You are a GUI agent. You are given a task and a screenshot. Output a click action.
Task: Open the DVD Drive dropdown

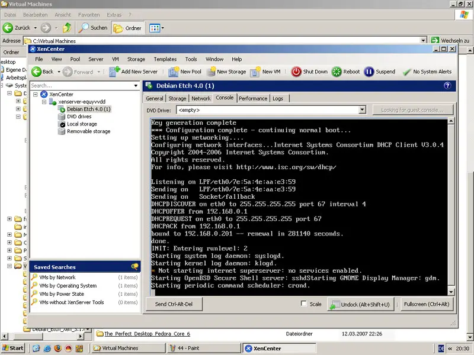362,110
